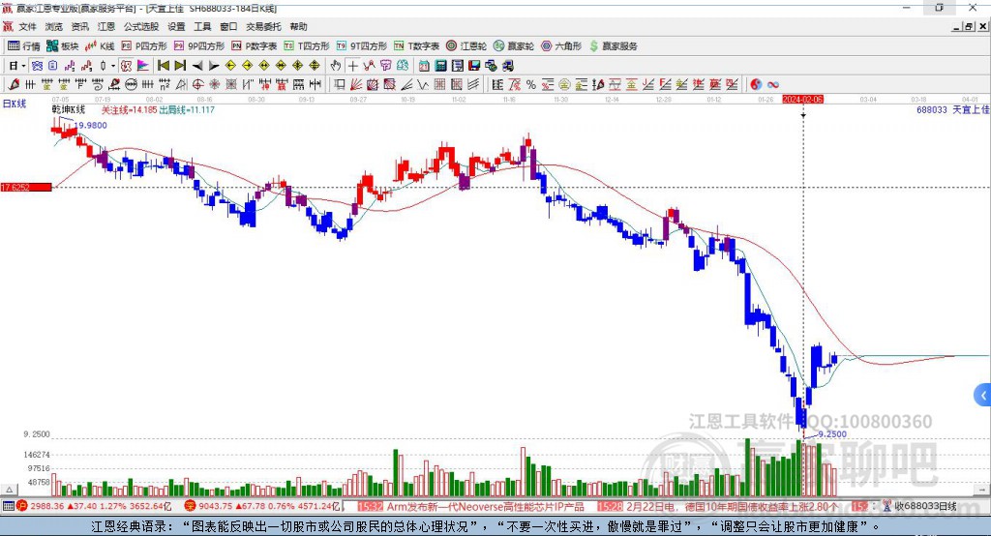
Task: Open the 六角形 hexagon chart
Action: tap(561, 45)
